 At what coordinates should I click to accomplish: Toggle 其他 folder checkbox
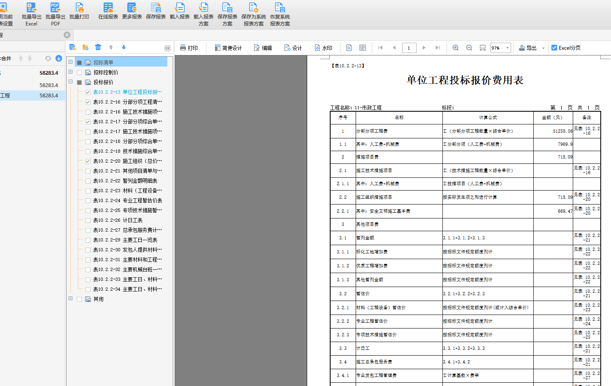tap(79, 299)
